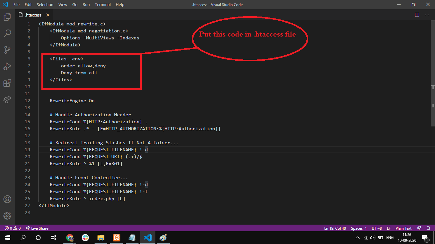Open the Manage settings gear
This screenshot has height=244, width=435.
(7, 216)
